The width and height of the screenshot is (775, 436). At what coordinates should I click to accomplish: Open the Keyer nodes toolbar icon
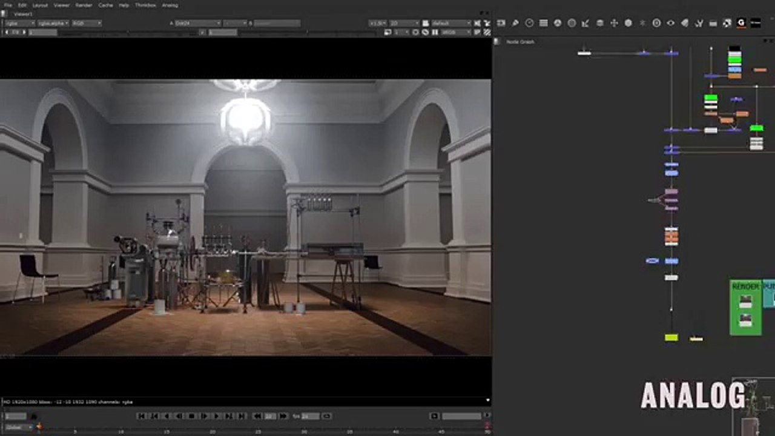pyautogui.click(x=585, y=23)
